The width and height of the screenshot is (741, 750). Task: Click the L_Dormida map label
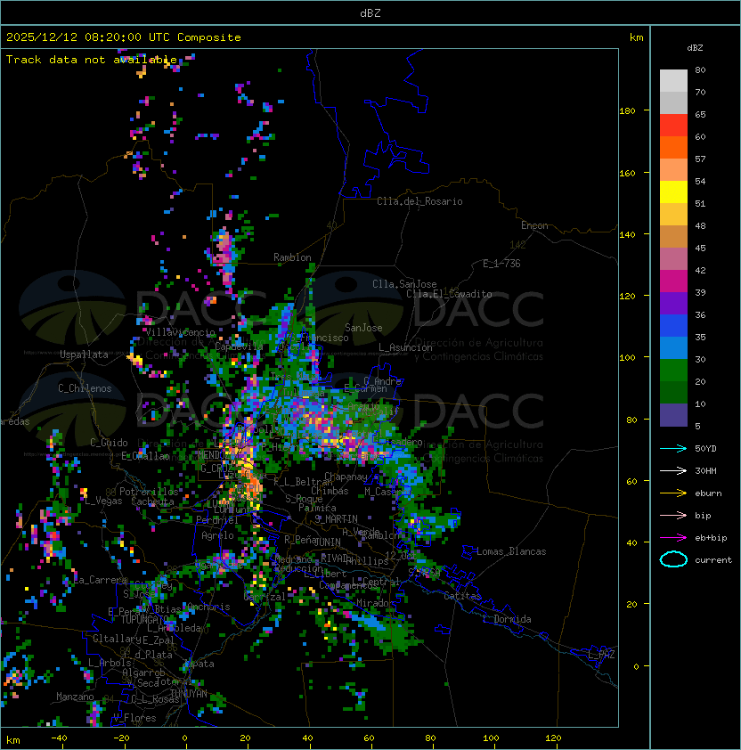pyautogui.click(x=507, y=619)
